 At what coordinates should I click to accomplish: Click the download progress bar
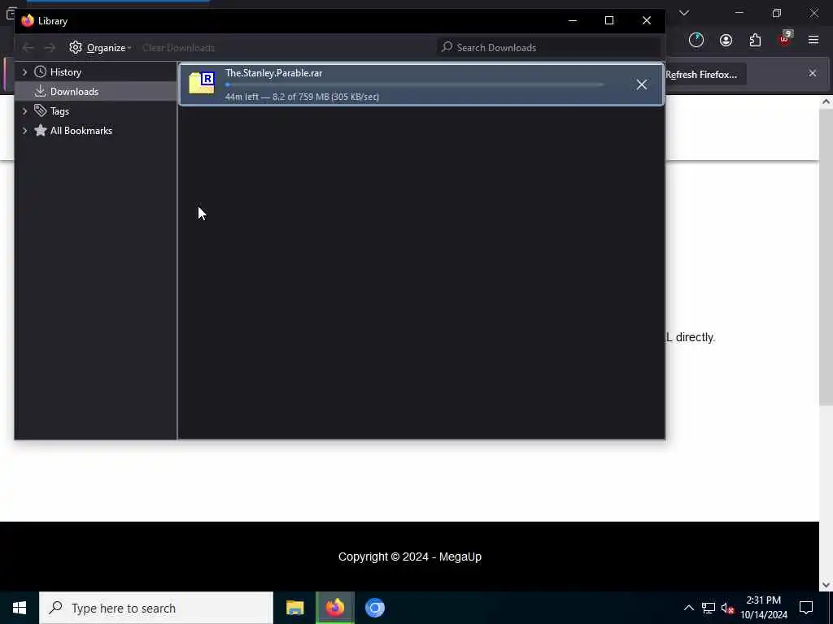tap(414, 84)
